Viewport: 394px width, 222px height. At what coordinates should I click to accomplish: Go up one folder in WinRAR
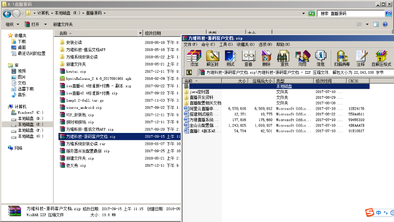(189, 72)
